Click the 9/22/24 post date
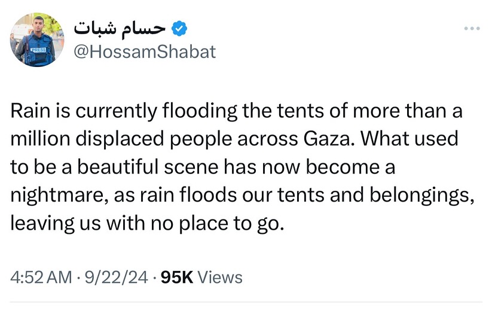The image size is (492, 314). click(x=118, y=278)
